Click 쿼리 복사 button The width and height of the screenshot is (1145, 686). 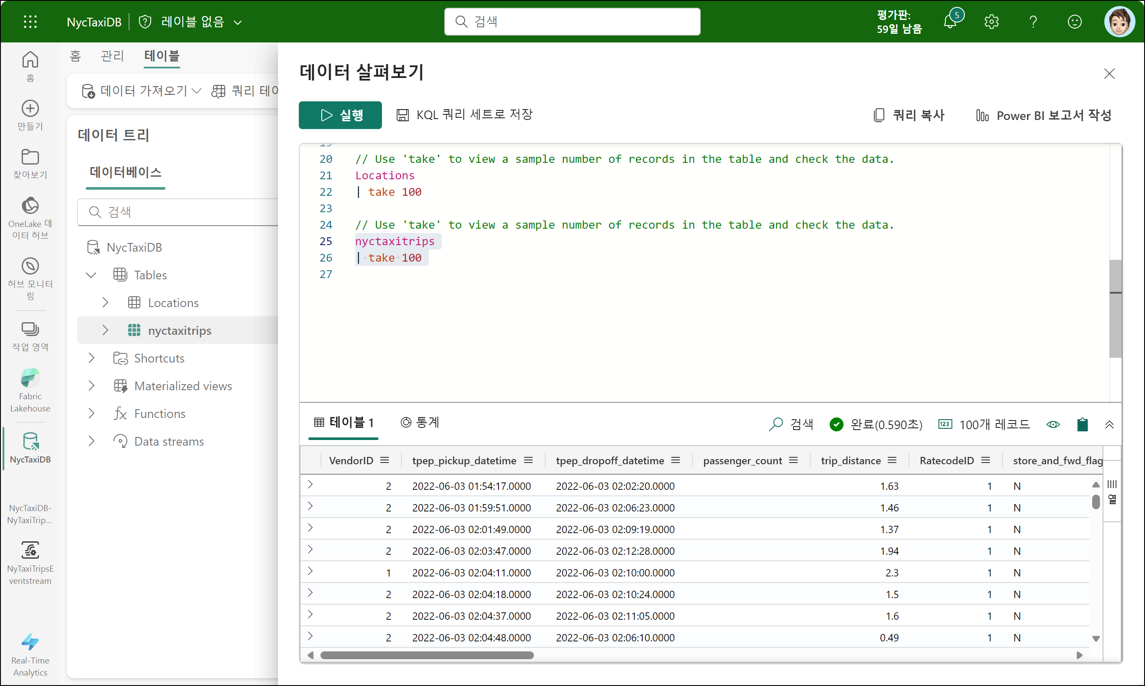[909, 115]
